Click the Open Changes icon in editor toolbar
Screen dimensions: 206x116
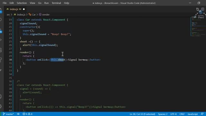197,9
